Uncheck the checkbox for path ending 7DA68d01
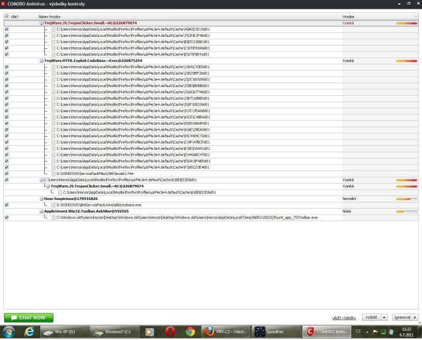This screenshot has width=422, height=340. pyautogui.click(x=7, y=111)
